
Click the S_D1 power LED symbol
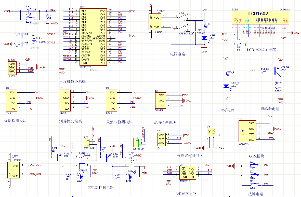click(x=204, y=38)
